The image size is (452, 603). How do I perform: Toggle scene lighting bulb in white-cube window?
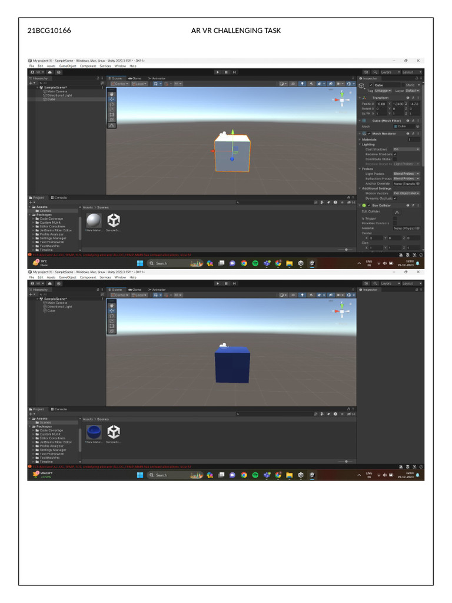click(302, 84)
